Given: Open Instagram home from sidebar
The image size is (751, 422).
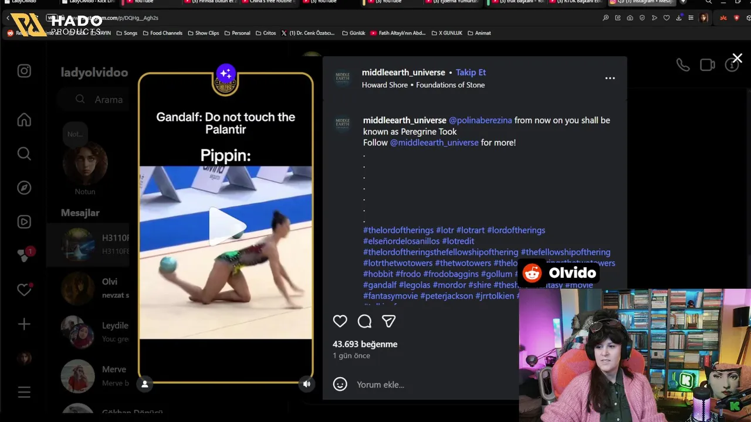Looking at the screenshot, I should click(24, 120).
